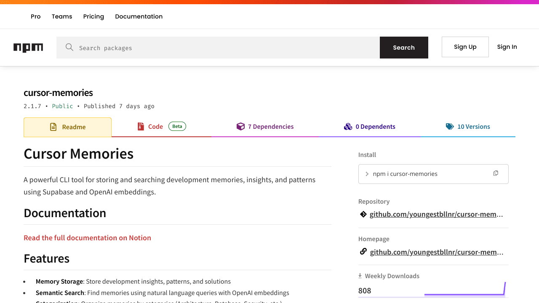The width and height of the screenshot is (539, 303).
Task: Click the 2.1.7 version number
Action: pos(32,106)
